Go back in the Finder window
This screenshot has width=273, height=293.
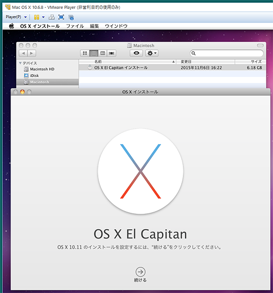click(x=23, y=53)
